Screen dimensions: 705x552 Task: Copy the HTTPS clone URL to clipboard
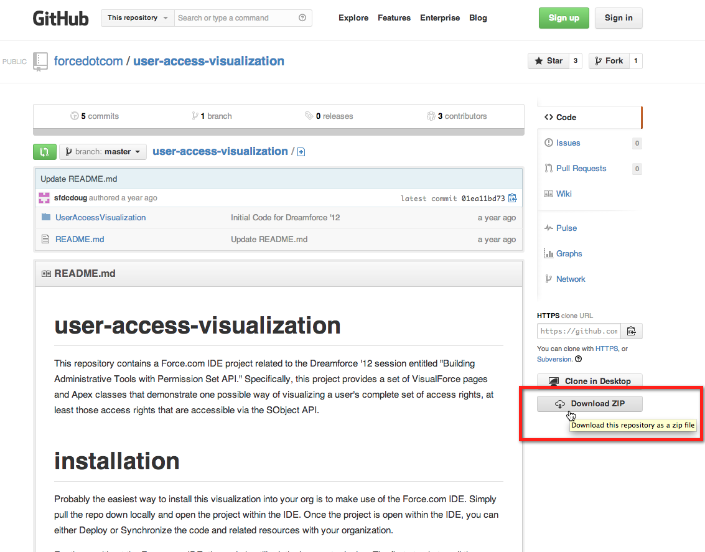(631, 331)
